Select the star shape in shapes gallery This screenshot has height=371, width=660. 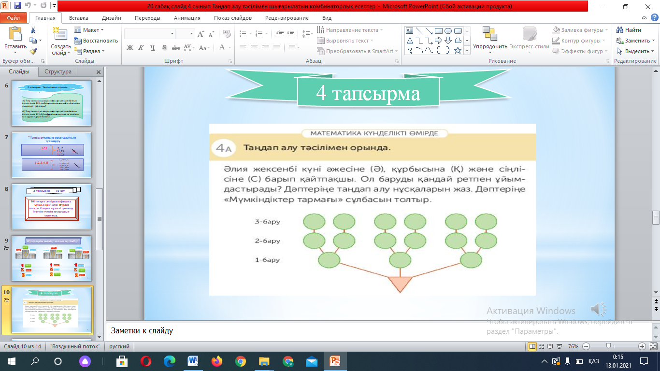(x=458, y=50)
